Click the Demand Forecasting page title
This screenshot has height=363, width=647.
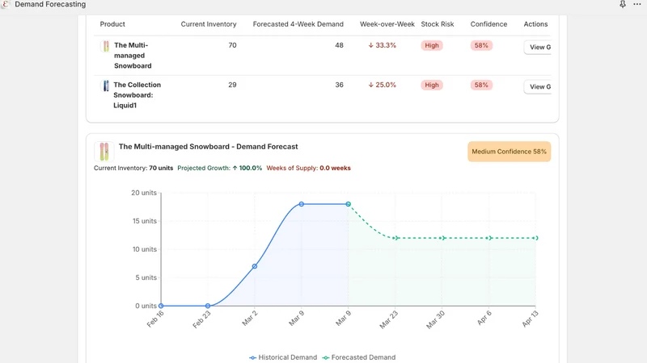tap(50, 4)
